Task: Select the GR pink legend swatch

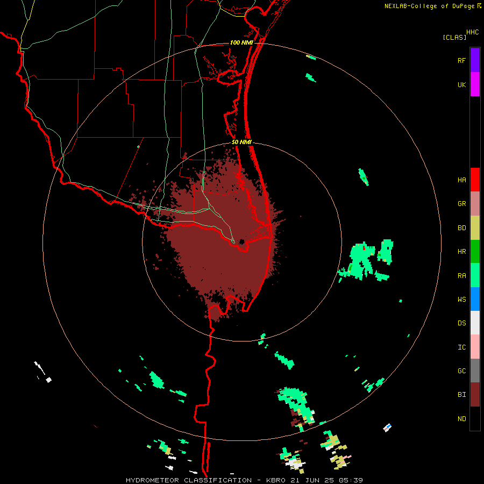Action: pyautogui.click(x=475, y=204)
